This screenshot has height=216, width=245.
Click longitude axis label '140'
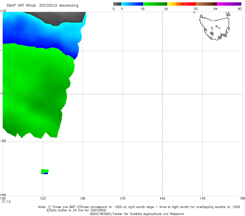click(162, 198)
